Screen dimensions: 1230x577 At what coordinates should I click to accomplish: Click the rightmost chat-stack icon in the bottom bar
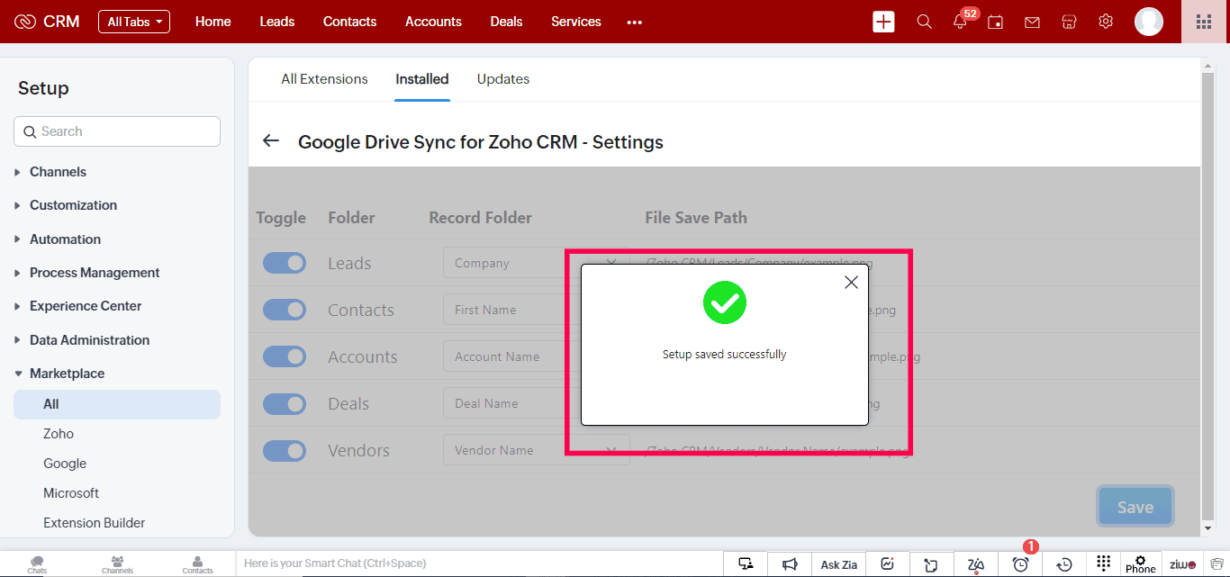click(1216, 564)
